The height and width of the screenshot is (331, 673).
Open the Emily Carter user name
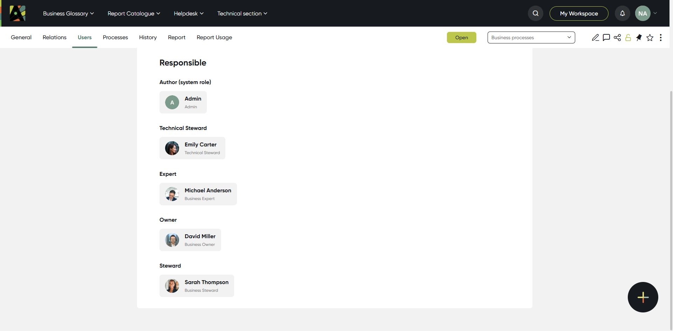tap(200, 145)
